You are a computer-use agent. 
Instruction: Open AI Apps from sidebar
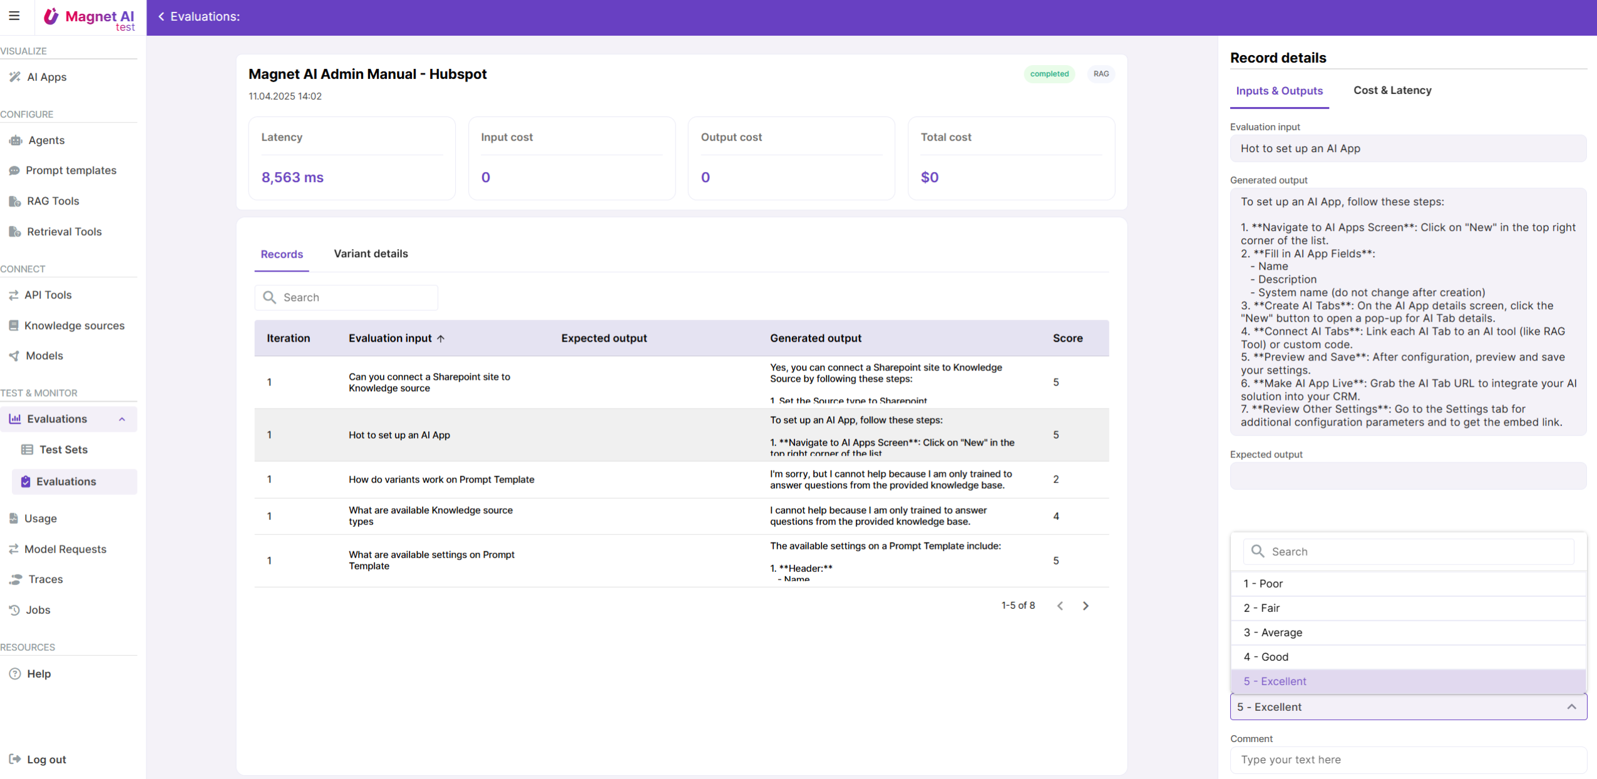point(46,77)
